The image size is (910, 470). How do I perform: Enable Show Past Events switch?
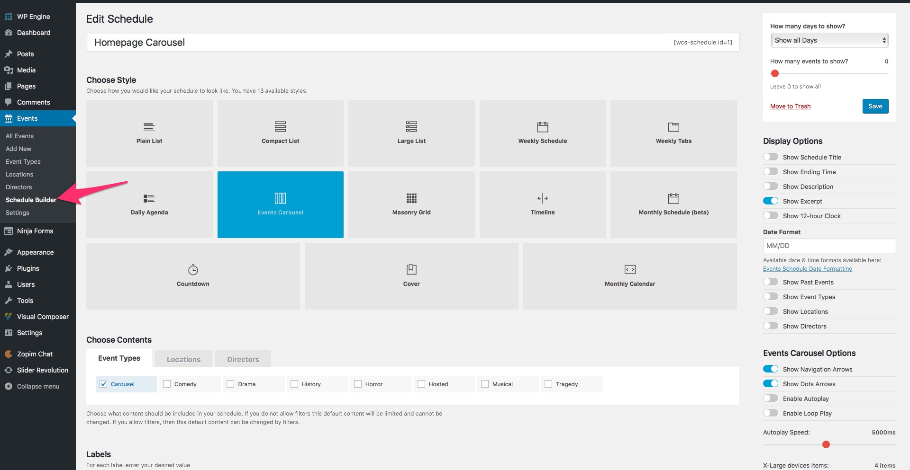(771, 282)
